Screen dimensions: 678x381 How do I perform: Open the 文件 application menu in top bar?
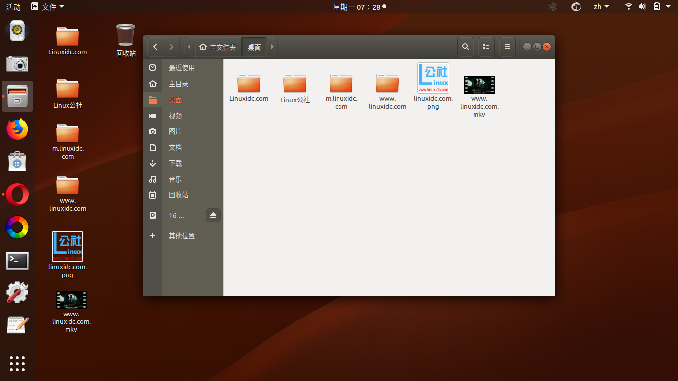click(48, 7)
